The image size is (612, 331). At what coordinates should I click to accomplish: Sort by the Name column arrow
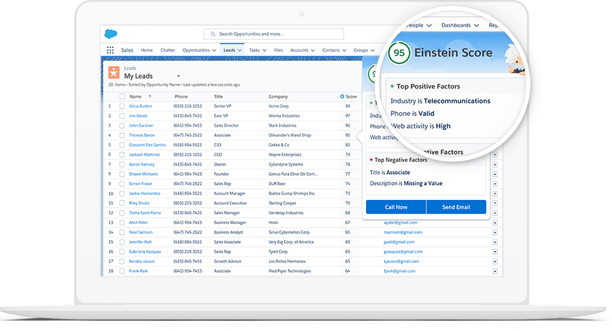(x=150, y=96)
